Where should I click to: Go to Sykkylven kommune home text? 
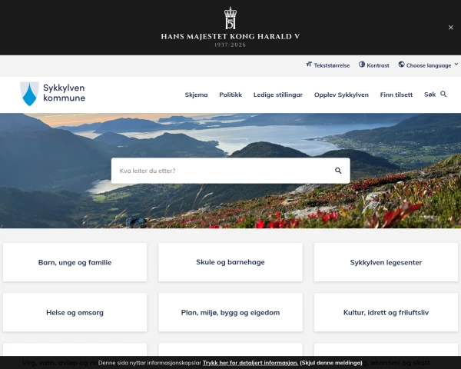64,93
